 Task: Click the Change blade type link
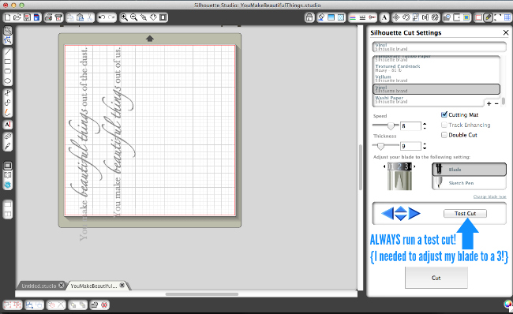(489, 196)
